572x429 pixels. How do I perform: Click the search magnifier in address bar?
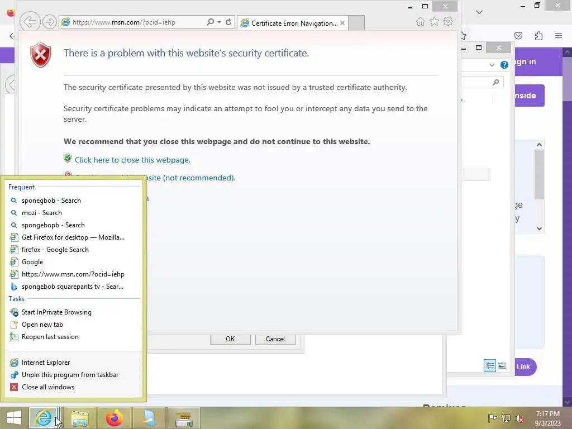210,22
